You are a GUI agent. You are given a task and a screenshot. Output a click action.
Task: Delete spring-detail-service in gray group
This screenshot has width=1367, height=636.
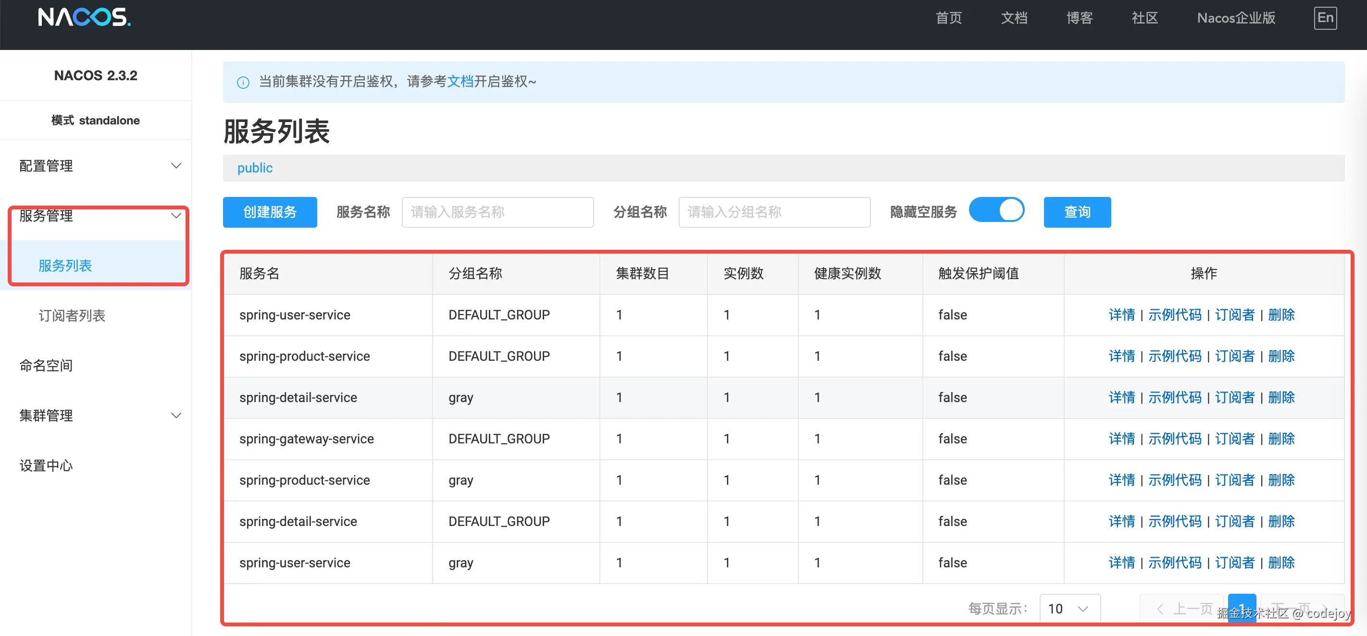pos(1281,397)
